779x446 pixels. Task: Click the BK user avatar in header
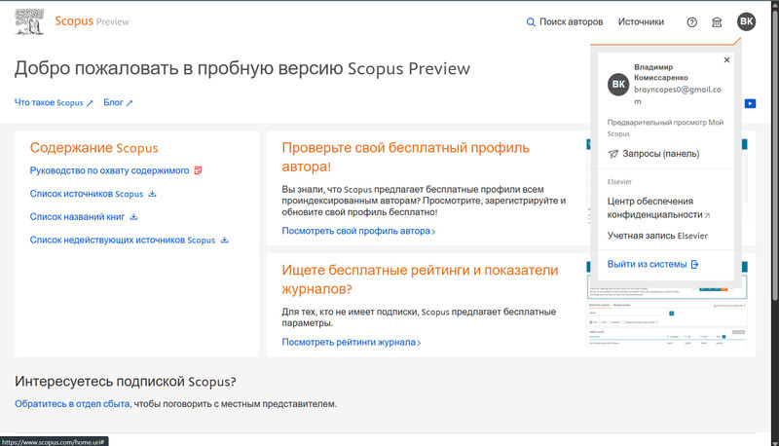pyautogui.click(x=746, y=21)
